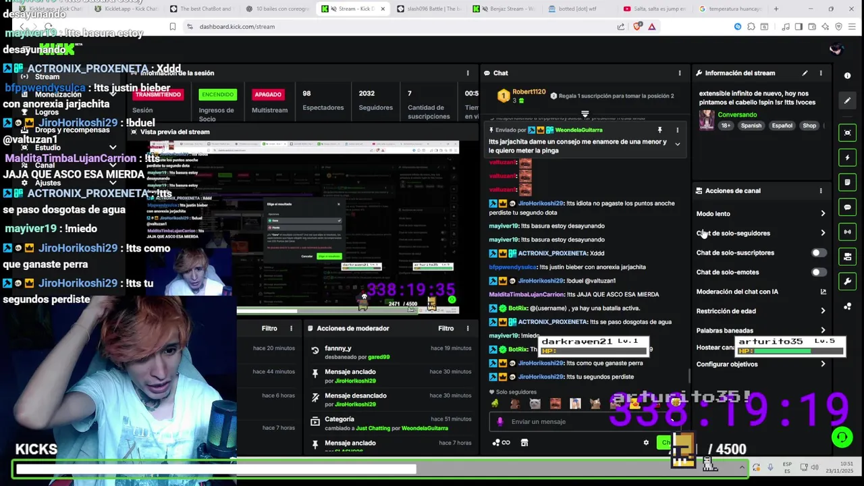
Task: Click the 18+ tag
Action: click(726, 126)
